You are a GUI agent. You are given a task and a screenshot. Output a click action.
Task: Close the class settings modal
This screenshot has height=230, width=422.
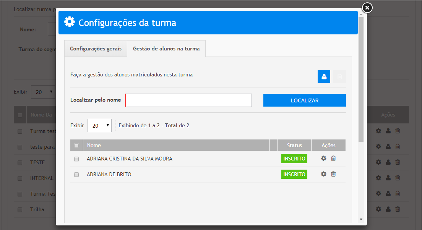click(x=367, y=8)
